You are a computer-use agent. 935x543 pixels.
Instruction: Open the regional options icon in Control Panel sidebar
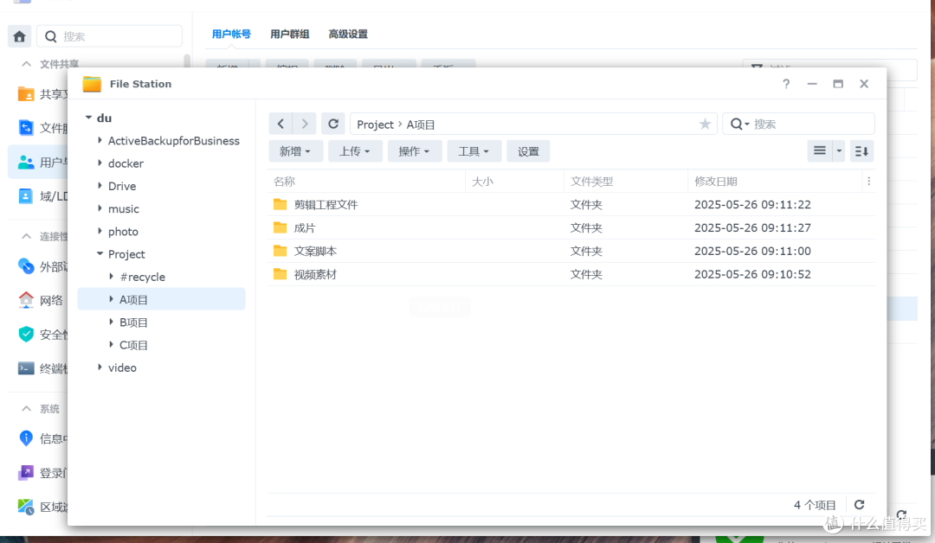pos(26,507)
